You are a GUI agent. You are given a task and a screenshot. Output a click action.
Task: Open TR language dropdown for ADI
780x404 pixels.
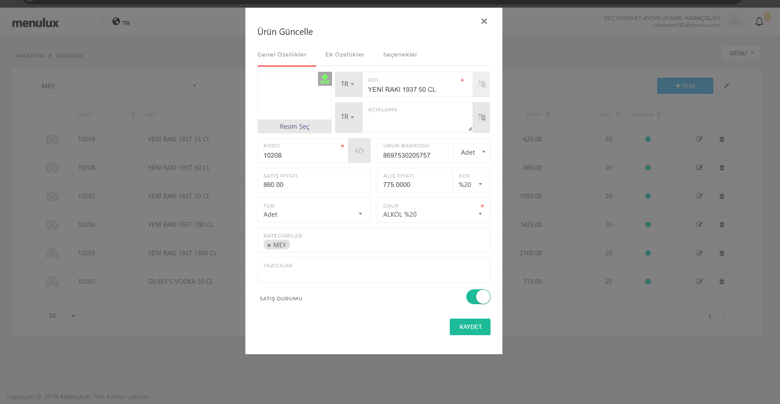tap(349, 85)
